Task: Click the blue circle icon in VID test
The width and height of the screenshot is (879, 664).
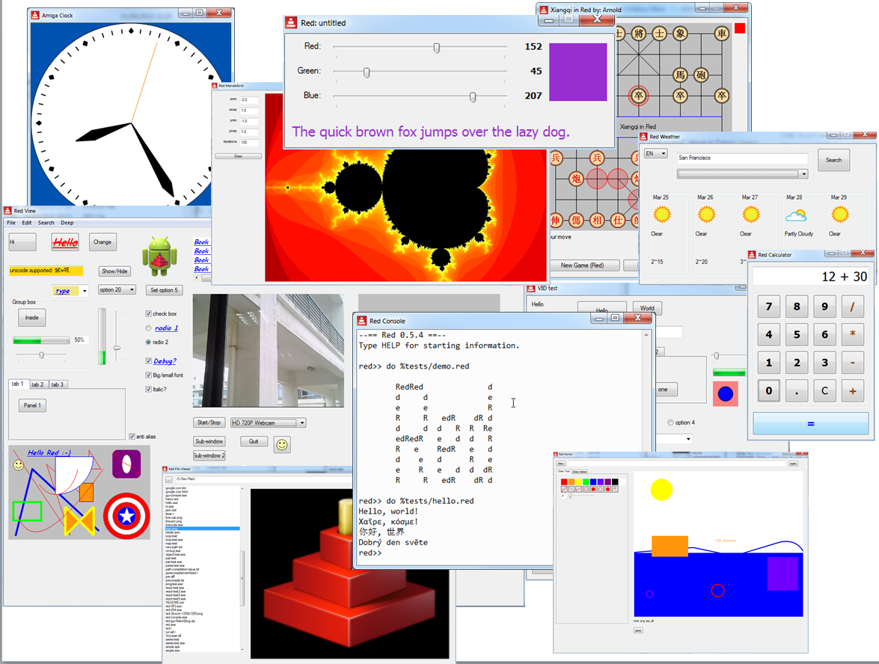Action: coord(725,393)
